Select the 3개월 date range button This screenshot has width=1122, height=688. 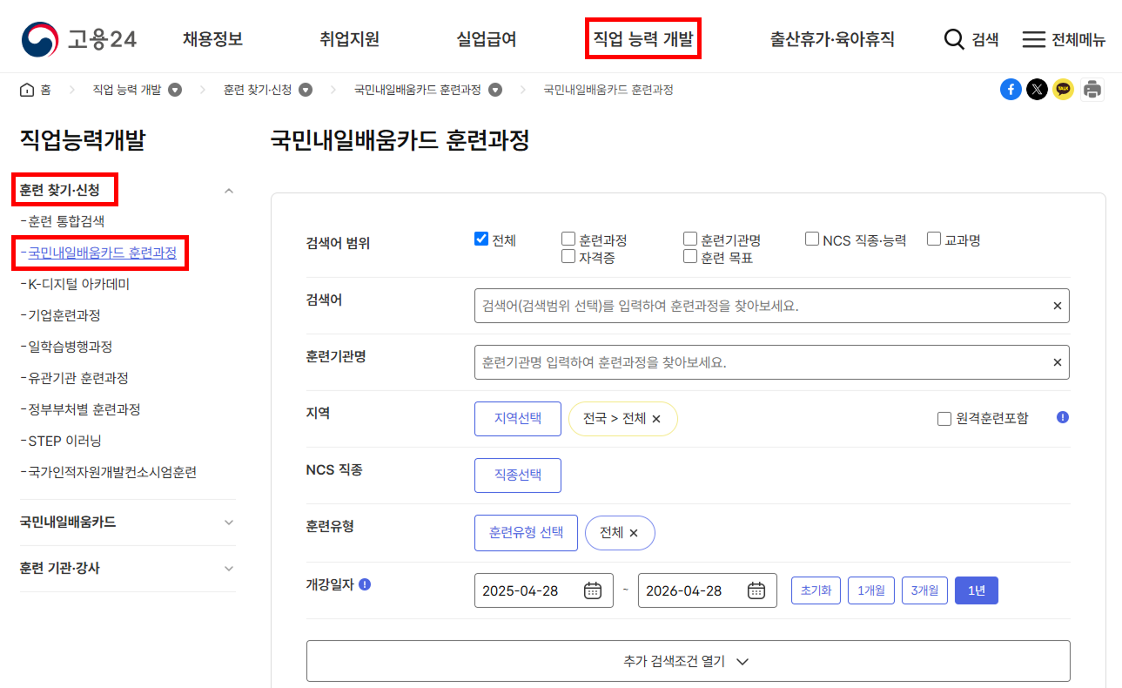point(924,590)
